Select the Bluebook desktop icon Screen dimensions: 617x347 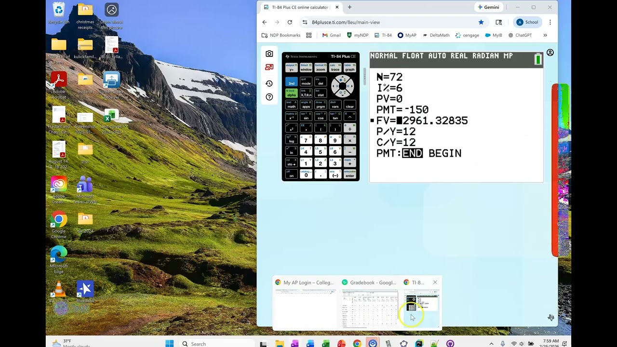coord(85,293)
